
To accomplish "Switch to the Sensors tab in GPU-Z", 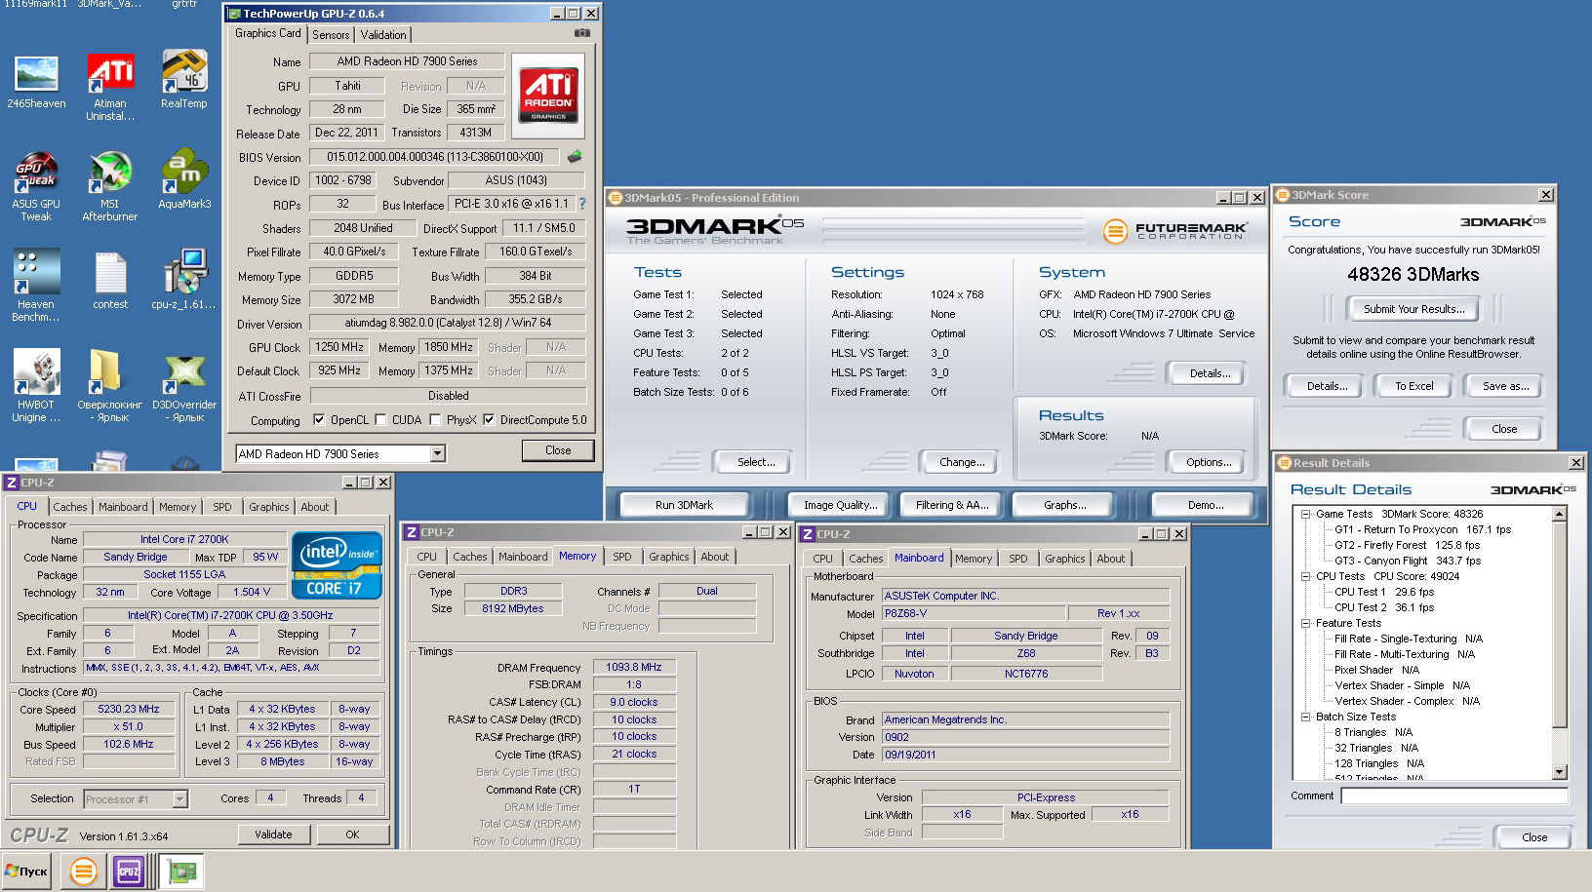I will (331, 35).
